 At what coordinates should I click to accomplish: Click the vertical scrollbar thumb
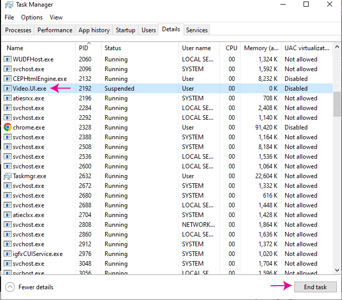[337, 104]
